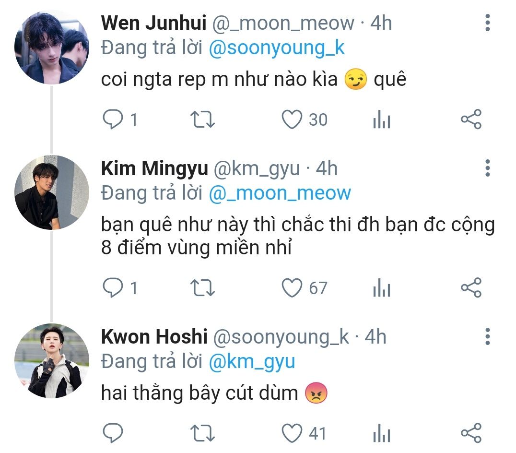Open the @_moon_meow mention link
This screenshot has height=453, width=516.
click(x=280, y=193)
